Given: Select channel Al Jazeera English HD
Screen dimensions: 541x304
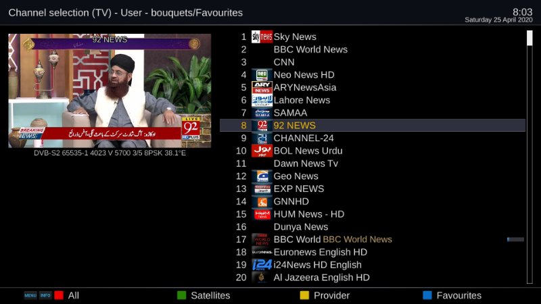Looking at the screenshot, I should [x=373, y=278].
